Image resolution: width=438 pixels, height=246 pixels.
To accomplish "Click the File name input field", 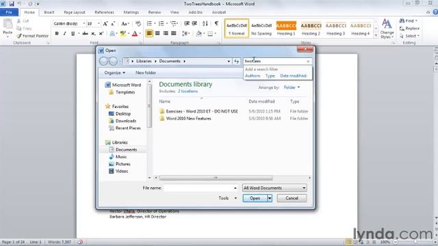I will point(199,188).
